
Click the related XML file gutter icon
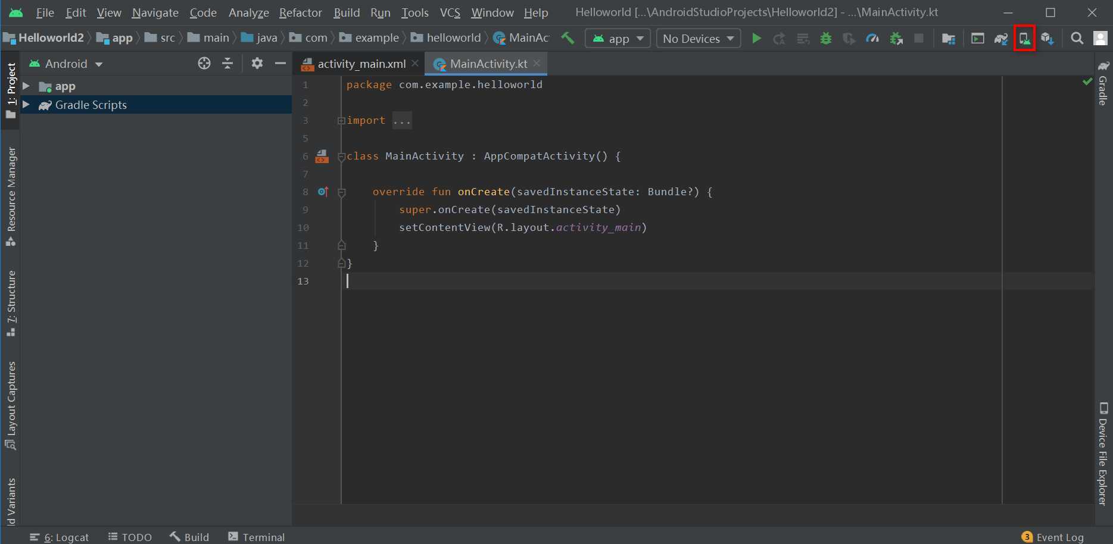(x=322, y=156)
